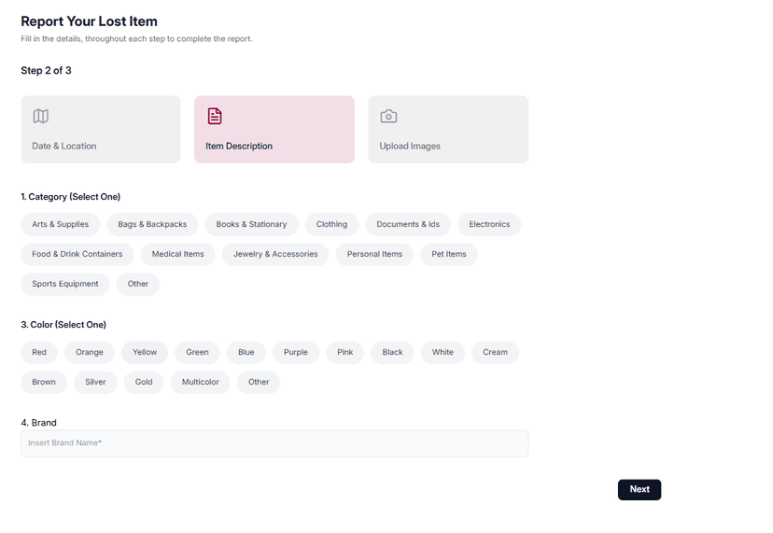
Task: Select the Arts & Supplies category
Action: point(60,224)
